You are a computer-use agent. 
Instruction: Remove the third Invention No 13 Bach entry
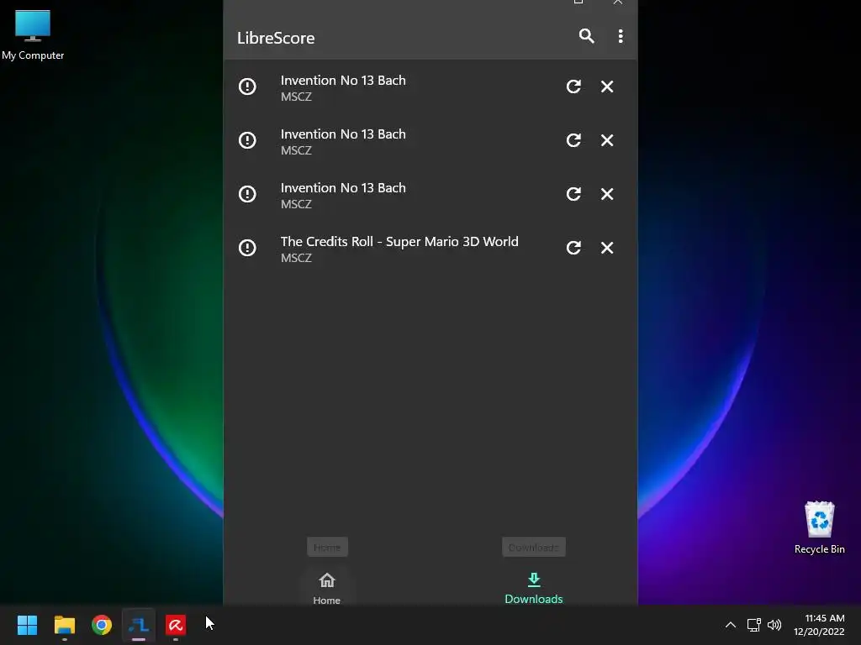pyautogui.click(x=607, y=194)
